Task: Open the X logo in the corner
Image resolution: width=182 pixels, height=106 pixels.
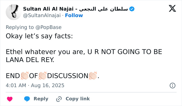Action: click(172, 9)
